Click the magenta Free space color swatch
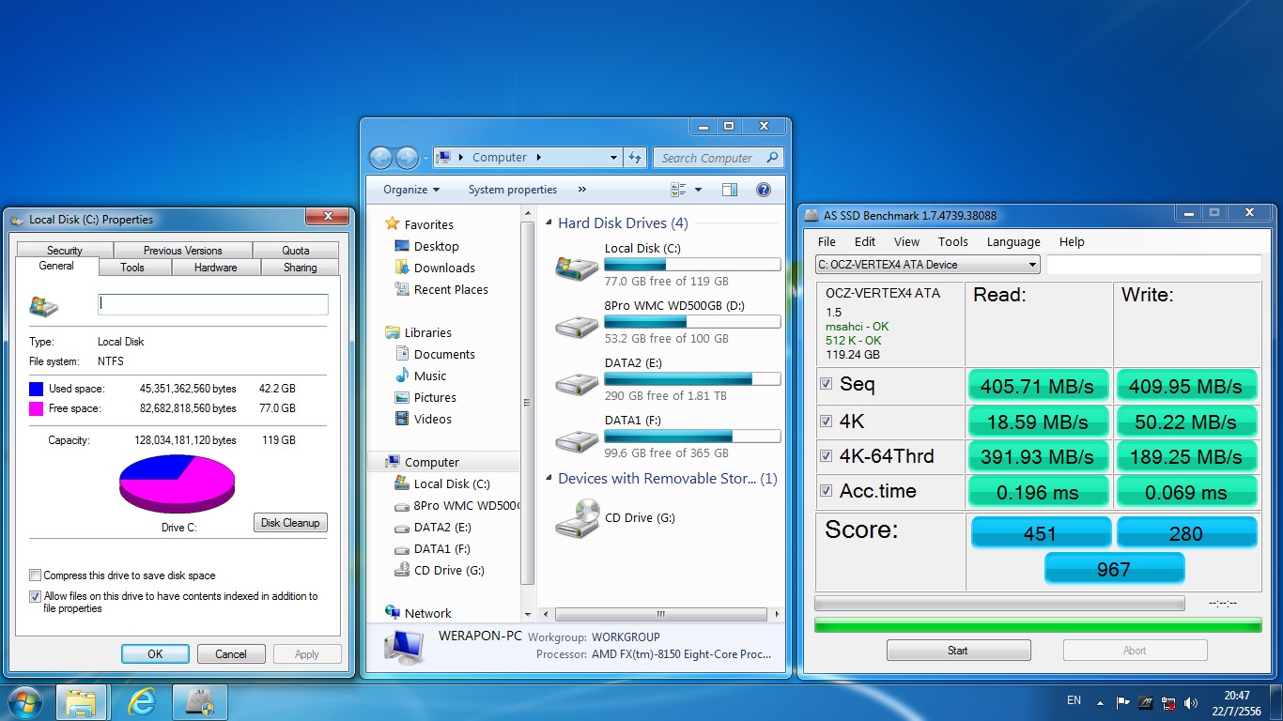Image resolution: width=1283 pixels, height=721 pixels. click(x=36, y=408)
